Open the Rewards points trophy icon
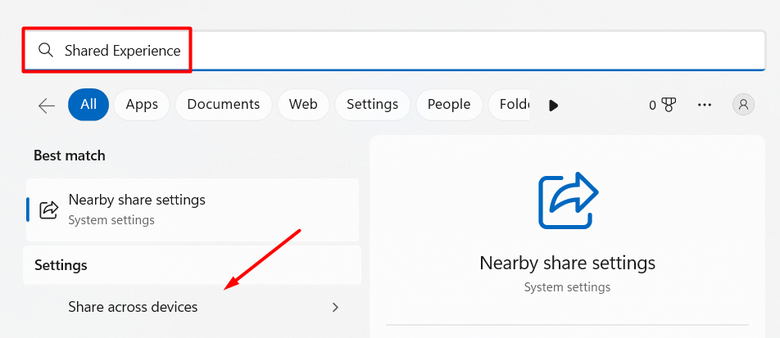This screenshot has width=780, height=338. [668, 105]
